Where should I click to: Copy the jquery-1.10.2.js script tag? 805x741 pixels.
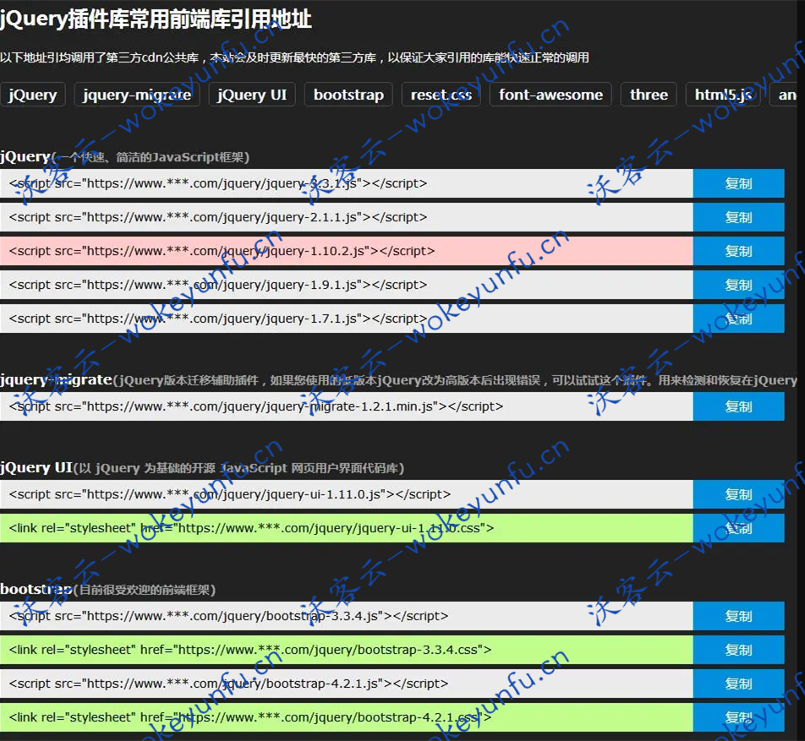[738, 251]
